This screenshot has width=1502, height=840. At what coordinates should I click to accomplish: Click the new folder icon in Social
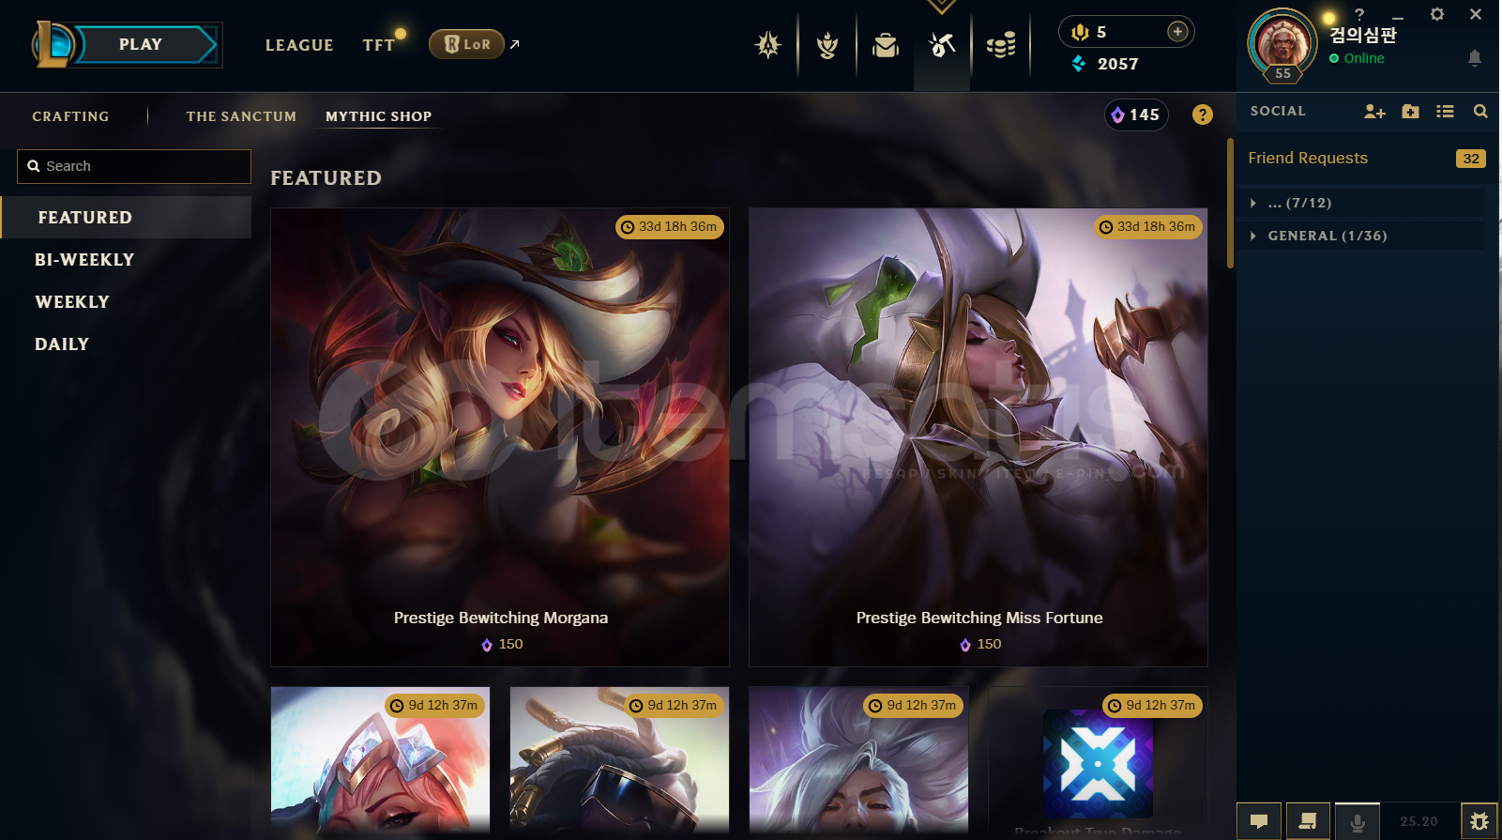(x=1410, y=112)
